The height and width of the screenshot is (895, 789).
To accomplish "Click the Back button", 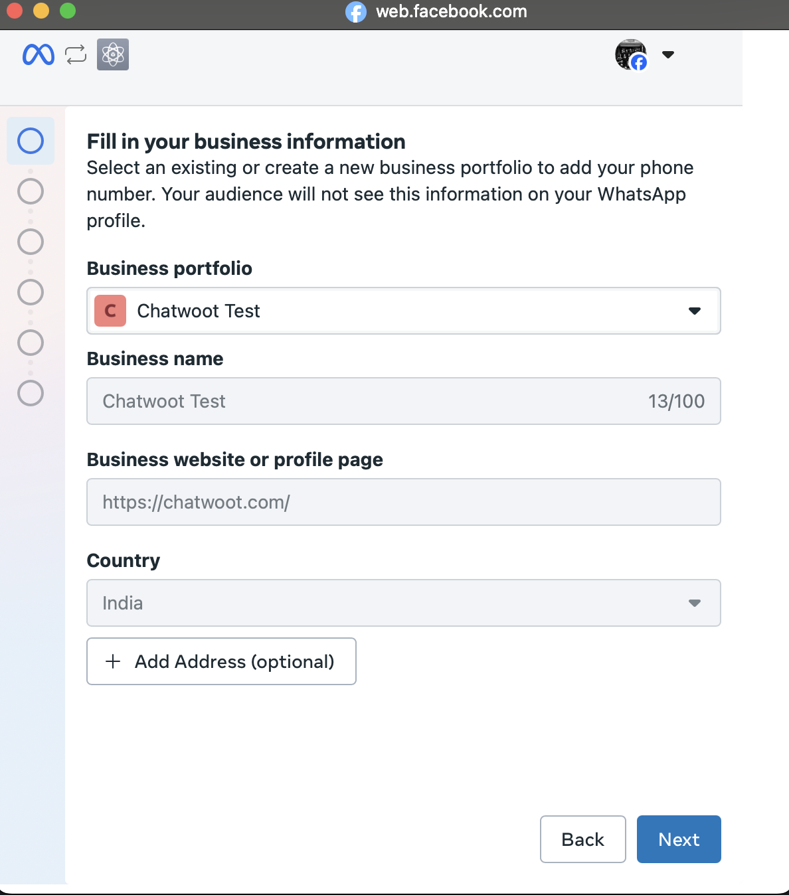I will point(583,839).
